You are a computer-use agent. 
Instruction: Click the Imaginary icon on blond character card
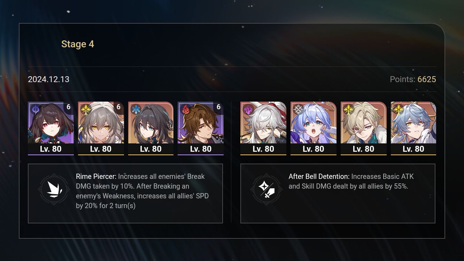click(x=348, y=109)
